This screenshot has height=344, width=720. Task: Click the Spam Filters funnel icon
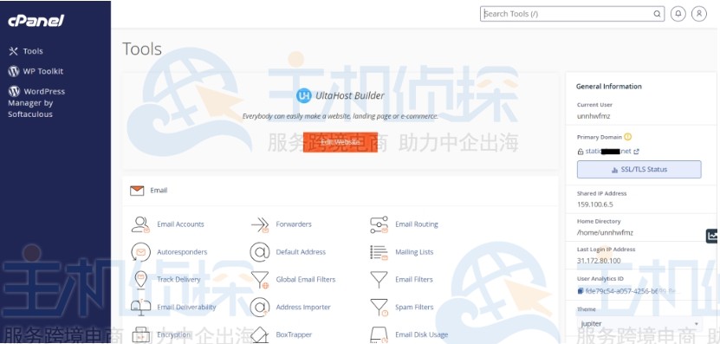pyautogui.click(x=379, y=307)
